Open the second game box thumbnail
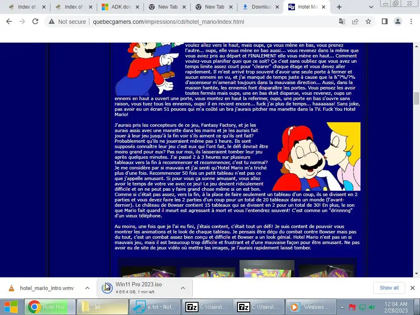The width and height of the screenshot is (420, 315). [x=208, y=272]
